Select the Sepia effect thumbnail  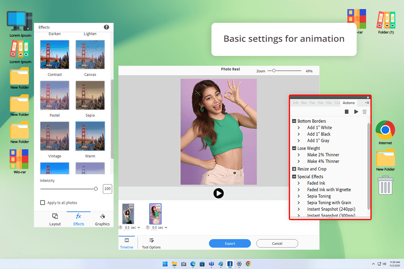[90, 95]
